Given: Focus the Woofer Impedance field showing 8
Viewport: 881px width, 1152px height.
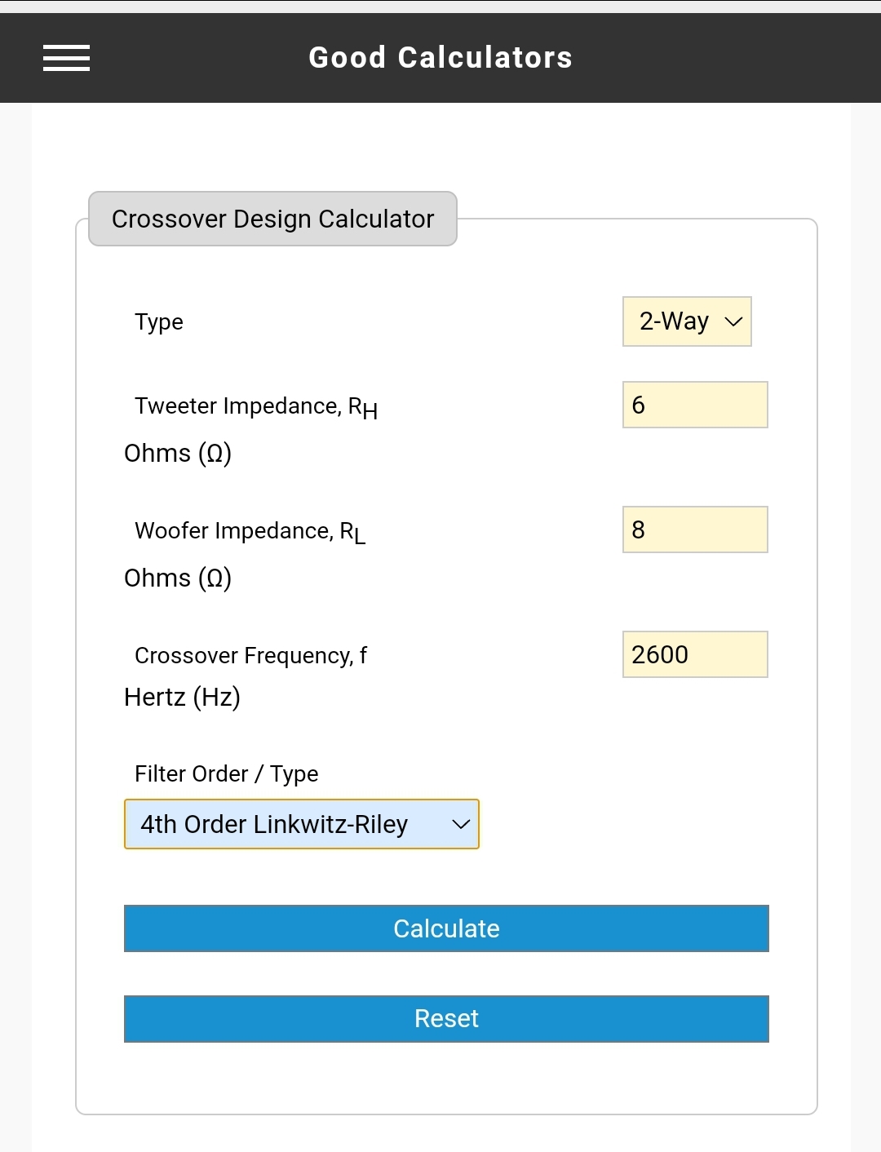Looking at the screenshot, I should point(695,529).
